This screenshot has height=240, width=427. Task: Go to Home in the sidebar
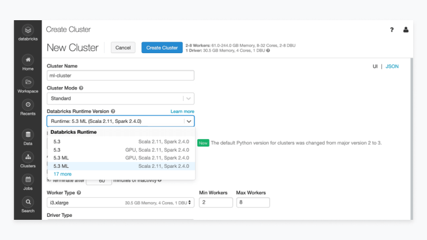(x=28, y=63)
